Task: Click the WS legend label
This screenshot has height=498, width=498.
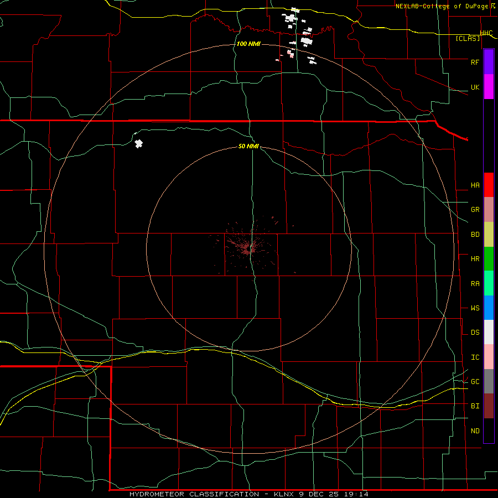Action: 475,308
